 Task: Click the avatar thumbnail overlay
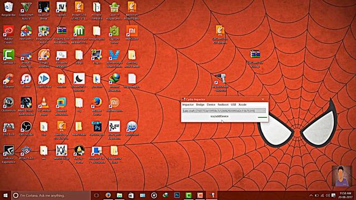tap(342, 176)
